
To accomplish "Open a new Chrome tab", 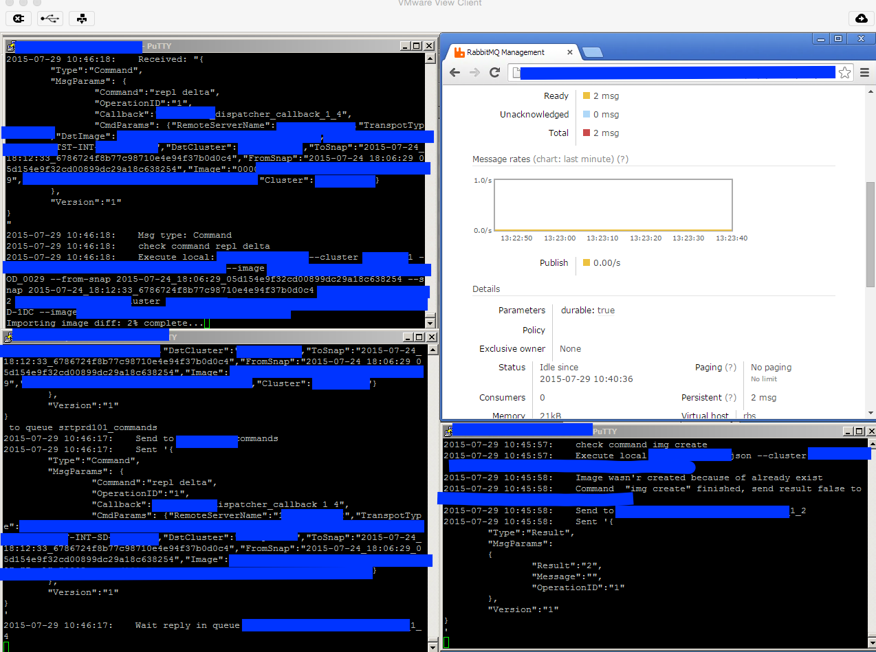I will [592, 52].
